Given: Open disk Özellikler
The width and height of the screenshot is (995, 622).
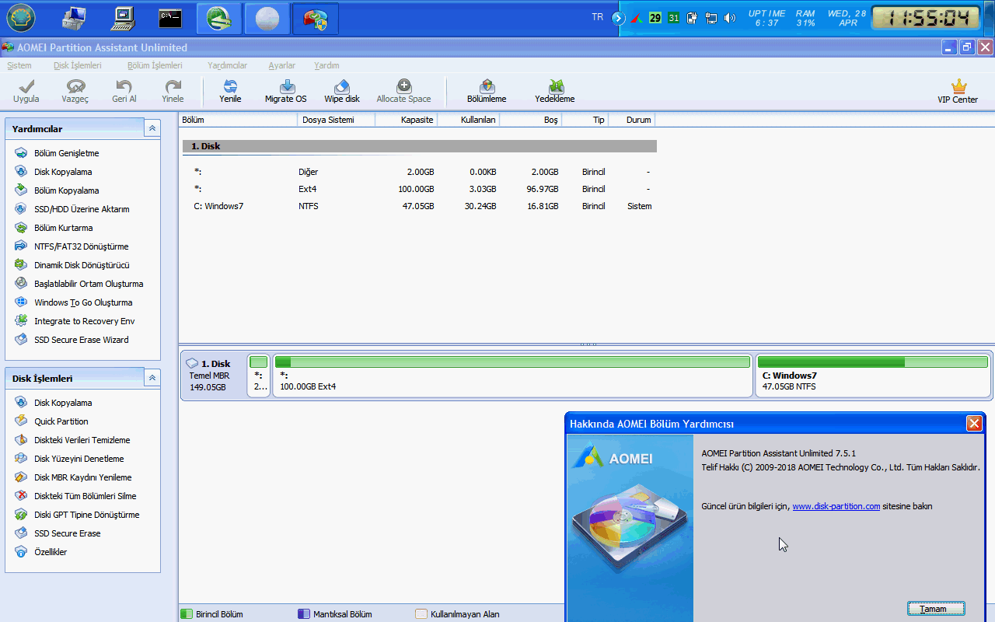Looking at the screenshot, I should (41, 552).
